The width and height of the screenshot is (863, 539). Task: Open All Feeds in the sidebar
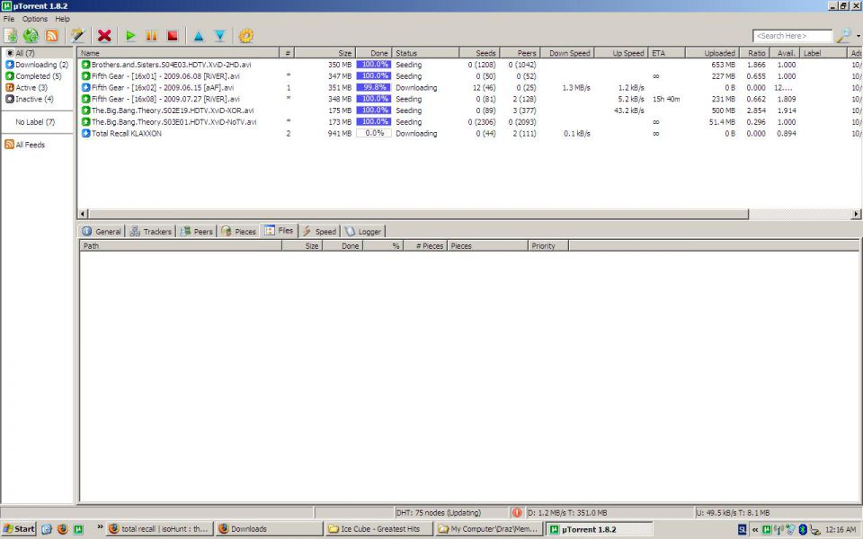pos(25,145)
